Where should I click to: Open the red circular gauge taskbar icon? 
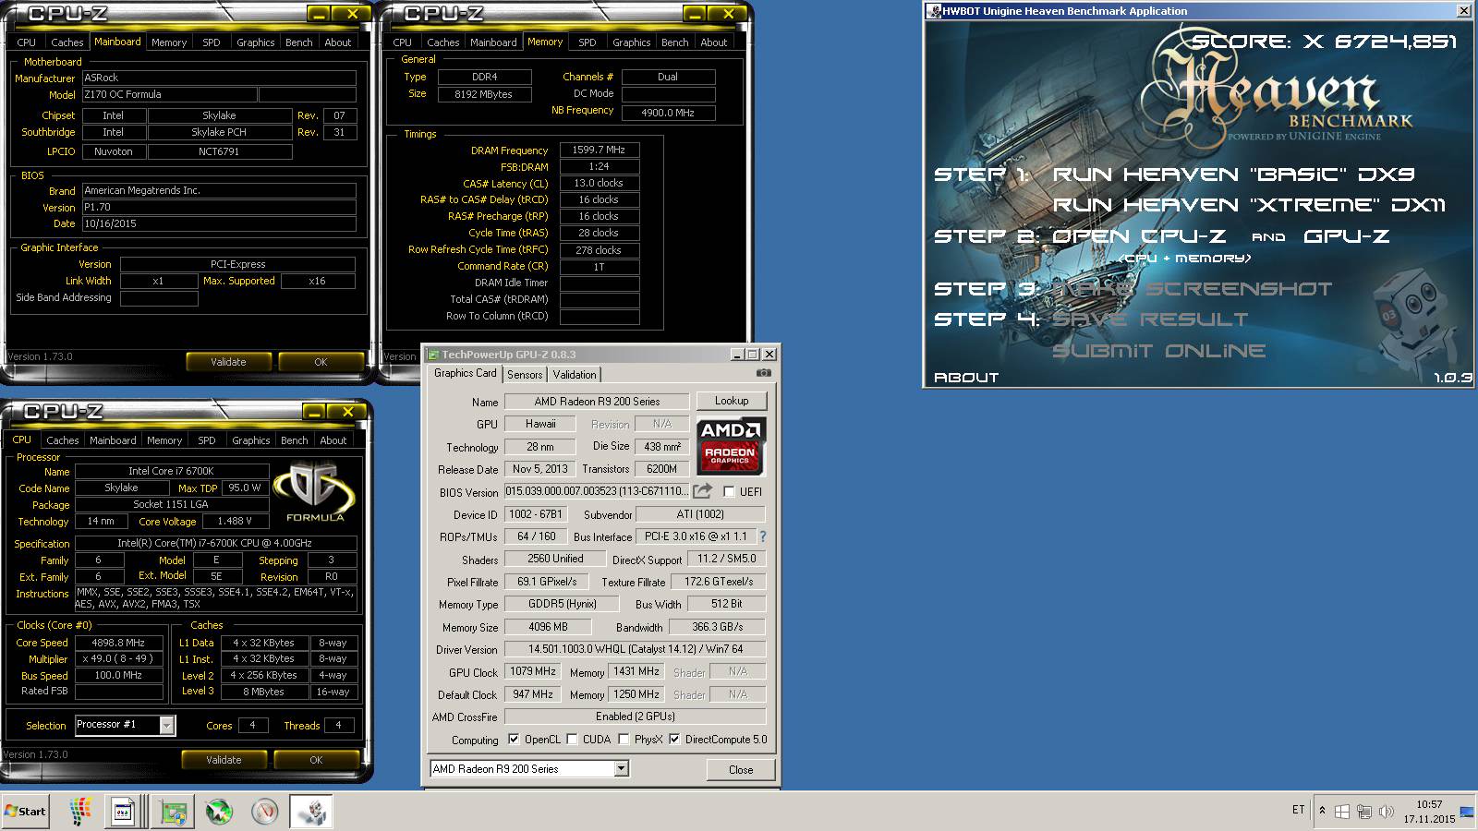point(265,812)
